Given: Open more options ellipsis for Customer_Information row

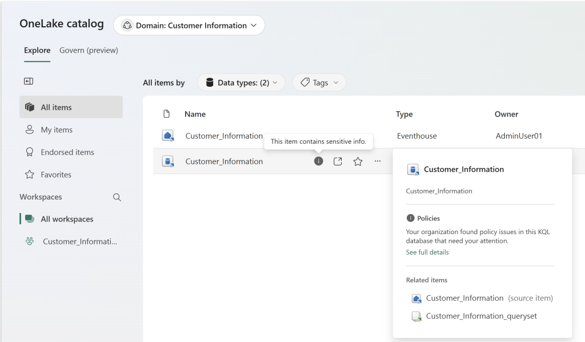Looking at the screenshot, I should click(x=378, y=161).
